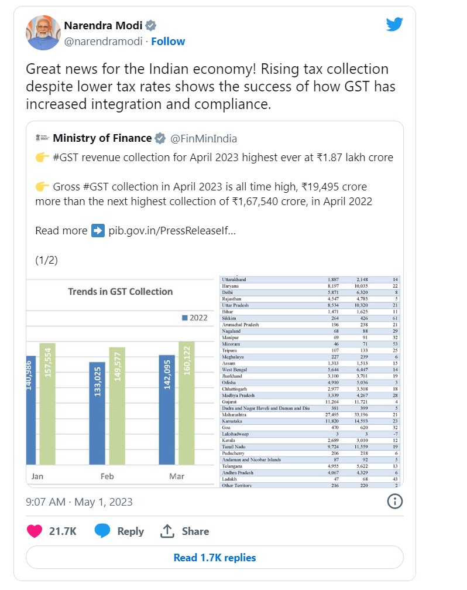Open Read 1.7K replies

pos(215,557)
